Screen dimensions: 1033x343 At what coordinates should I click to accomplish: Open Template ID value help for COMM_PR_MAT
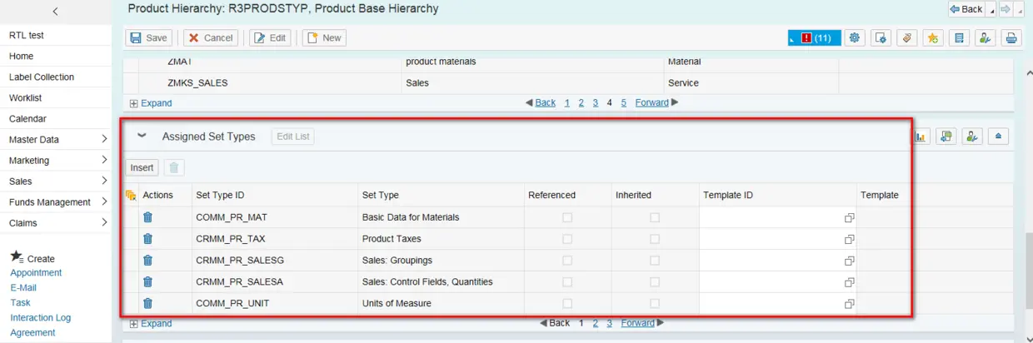pos(849,217)
